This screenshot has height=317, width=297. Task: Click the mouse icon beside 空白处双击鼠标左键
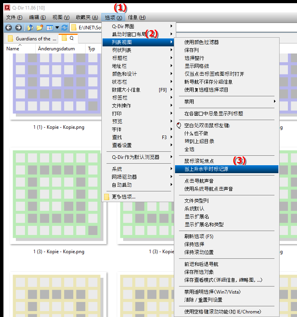tap(179, 125)
